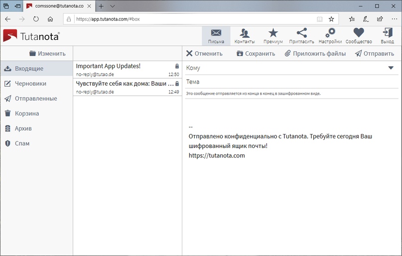Click lock icon on Important App Updates email
Screen dimensions: 402x256
177,66
